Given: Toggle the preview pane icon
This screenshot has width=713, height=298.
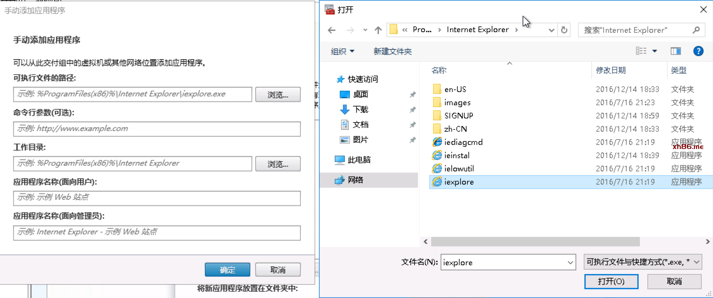Looking at the screenshot, I should 675,51.
